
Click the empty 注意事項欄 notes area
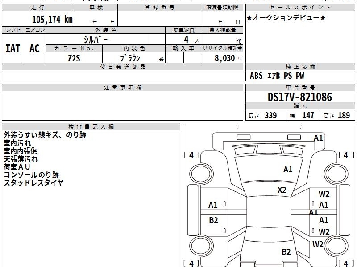click(122, 105)
